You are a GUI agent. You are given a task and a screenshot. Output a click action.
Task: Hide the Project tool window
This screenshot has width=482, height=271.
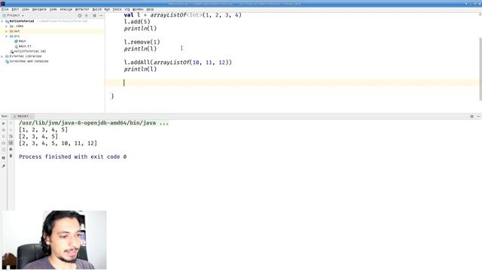coord(101,15)
